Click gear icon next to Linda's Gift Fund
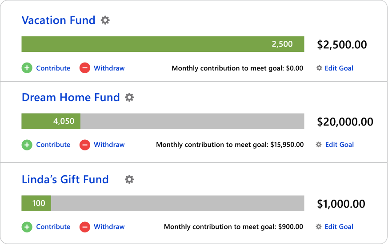This screenshot has height=244, width=388. (x=129, y=179)
